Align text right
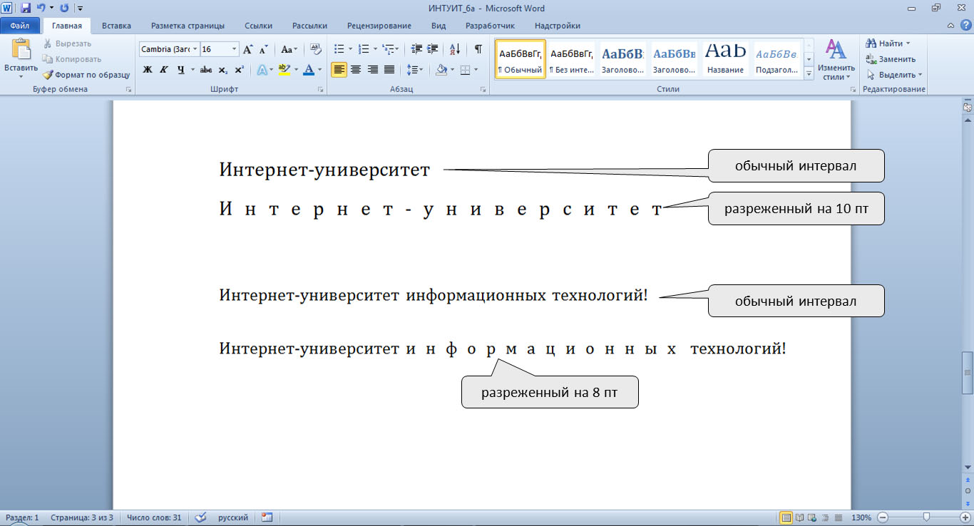The height and width of the screenshot is (526, 974). (x=372, y=69)
